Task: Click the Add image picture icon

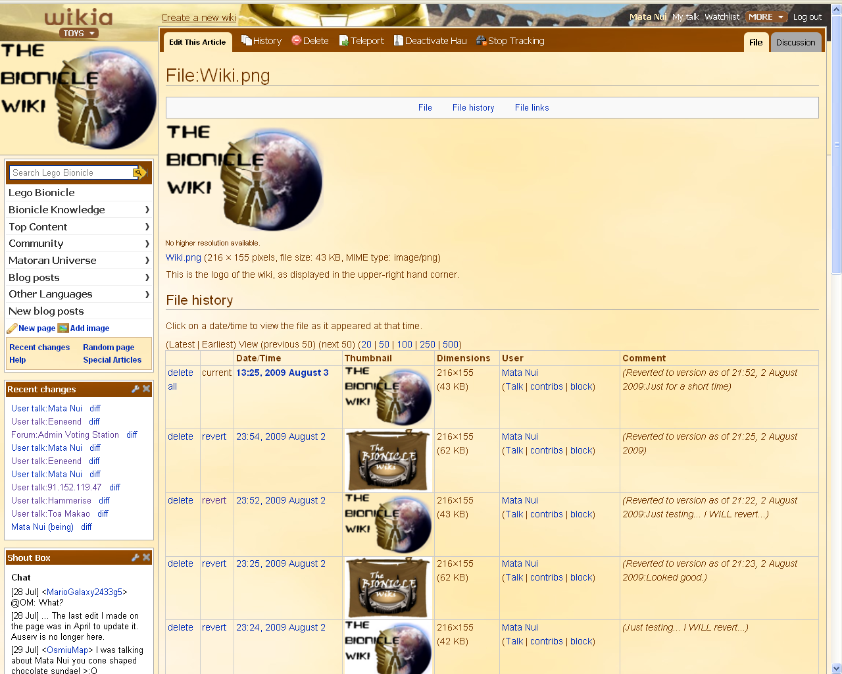Action: click(63, 328)
